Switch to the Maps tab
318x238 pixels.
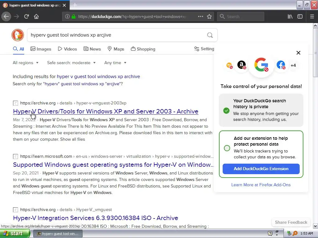tap(116, 49)
